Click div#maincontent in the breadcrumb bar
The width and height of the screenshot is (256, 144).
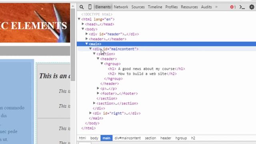point(128,138)
